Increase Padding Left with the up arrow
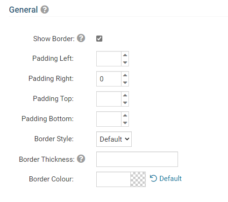Screen dimensions: 228x202 tap(125, 55)
